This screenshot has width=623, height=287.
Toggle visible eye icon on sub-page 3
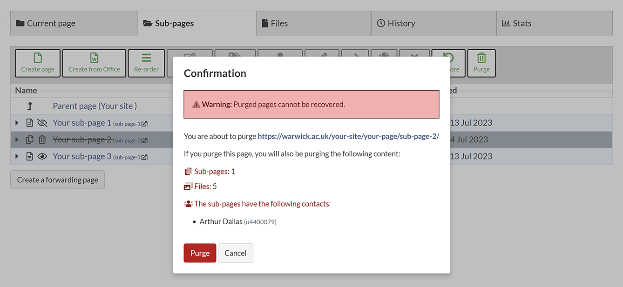point(42,156)
